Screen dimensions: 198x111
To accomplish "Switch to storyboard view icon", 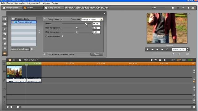I will [x=173, y=60].
